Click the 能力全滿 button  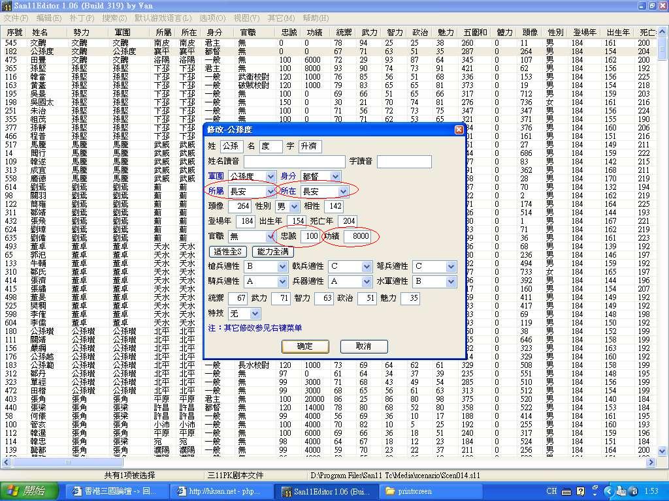point(273,252)
